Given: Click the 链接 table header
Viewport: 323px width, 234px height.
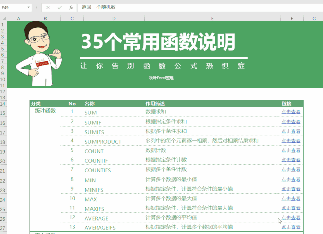Looking at the screenshot, I should 286,104.
